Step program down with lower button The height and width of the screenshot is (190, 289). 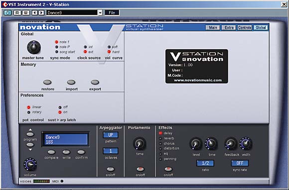(30, 145)
